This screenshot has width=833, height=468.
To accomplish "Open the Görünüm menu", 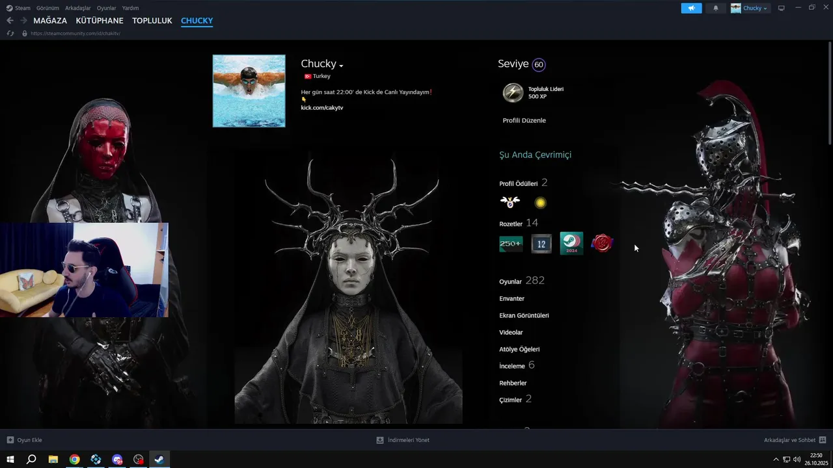I will (48, 8).
